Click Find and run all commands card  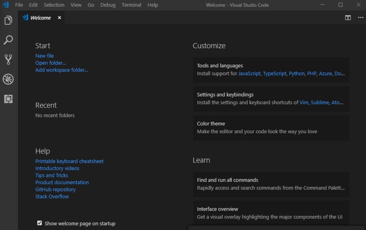pyautogui.click(x=271, y=184)
